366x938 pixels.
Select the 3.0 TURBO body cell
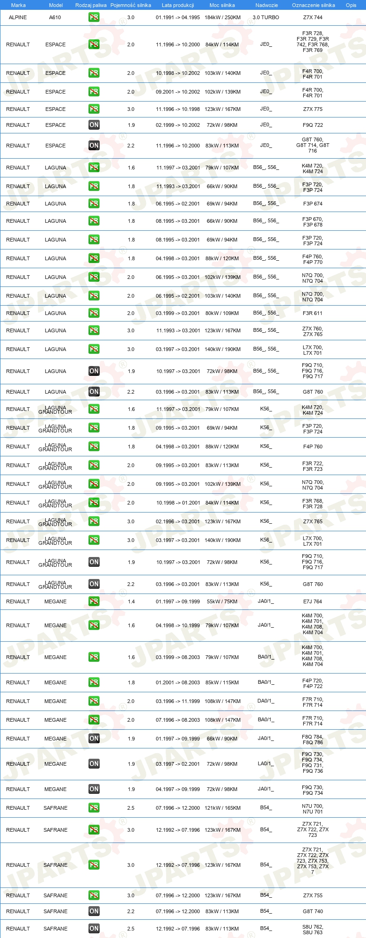(266, 17)
